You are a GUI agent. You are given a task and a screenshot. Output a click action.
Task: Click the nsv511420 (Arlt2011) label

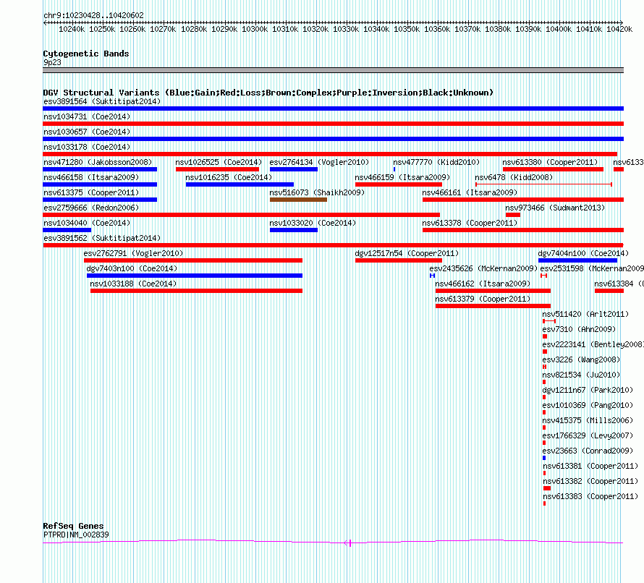click(x=585, y=314)
